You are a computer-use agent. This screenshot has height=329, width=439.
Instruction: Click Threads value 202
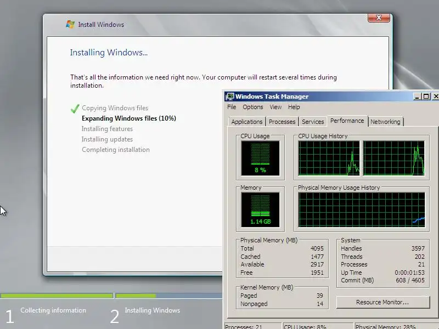tap(420, 257)
